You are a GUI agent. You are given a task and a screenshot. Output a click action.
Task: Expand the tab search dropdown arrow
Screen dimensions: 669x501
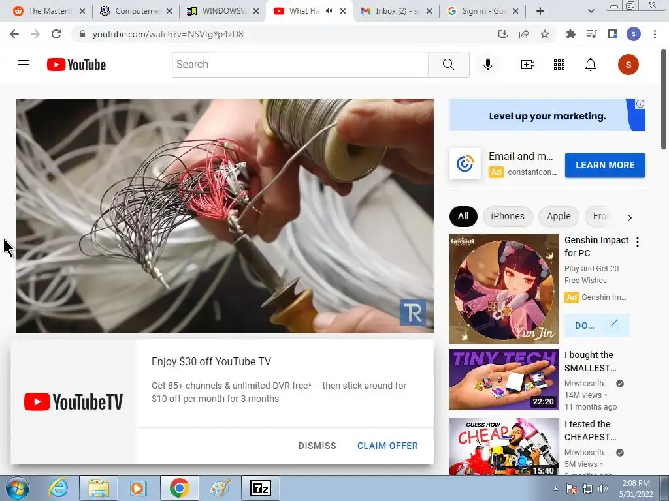point(591,11)
